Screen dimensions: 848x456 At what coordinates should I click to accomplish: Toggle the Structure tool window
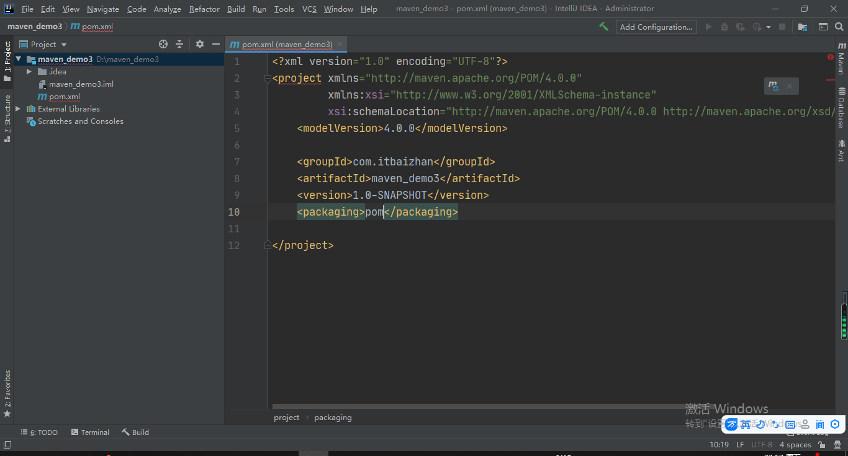pos(7,118)
